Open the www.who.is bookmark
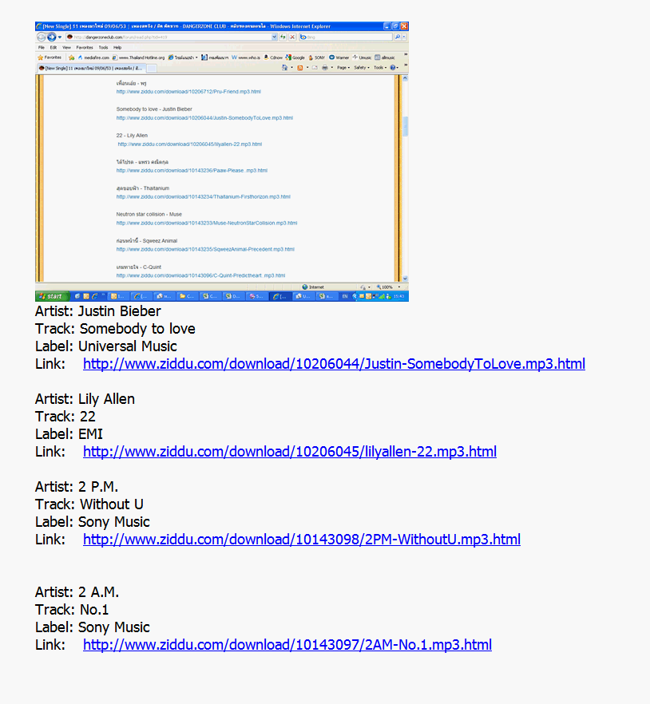 (246, 57)
